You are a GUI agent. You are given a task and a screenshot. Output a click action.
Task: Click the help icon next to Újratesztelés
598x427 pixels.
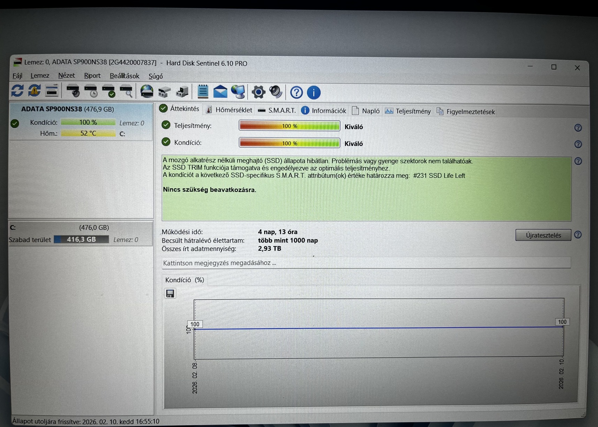(x=578, y=234)
